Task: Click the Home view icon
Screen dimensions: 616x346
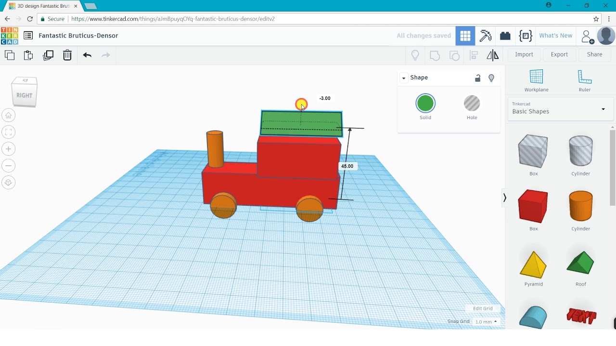Action: click(8, 115)
